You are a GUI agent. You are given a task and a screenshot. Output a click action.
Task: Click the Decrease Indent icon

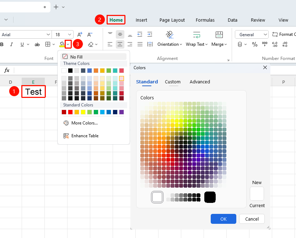point(140,34)
